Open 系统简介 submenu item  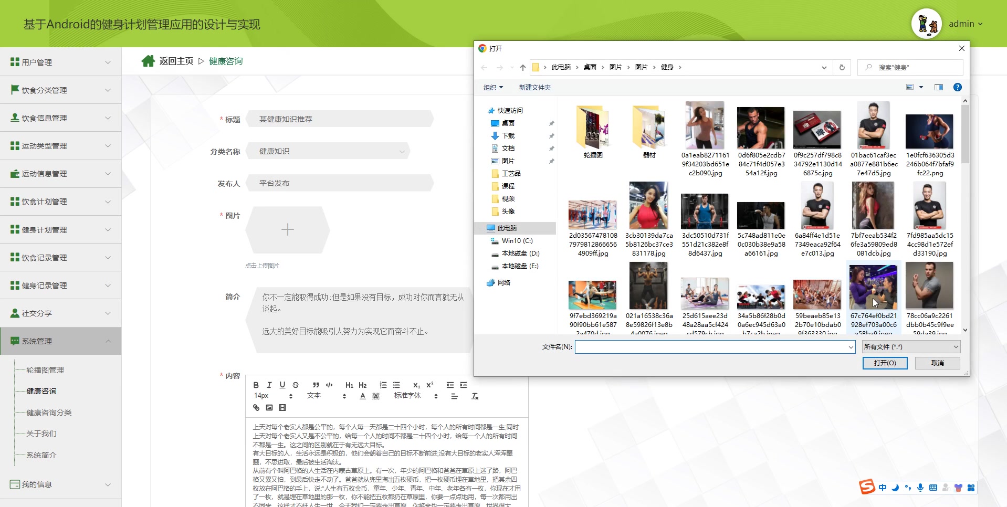click(41, 455)
